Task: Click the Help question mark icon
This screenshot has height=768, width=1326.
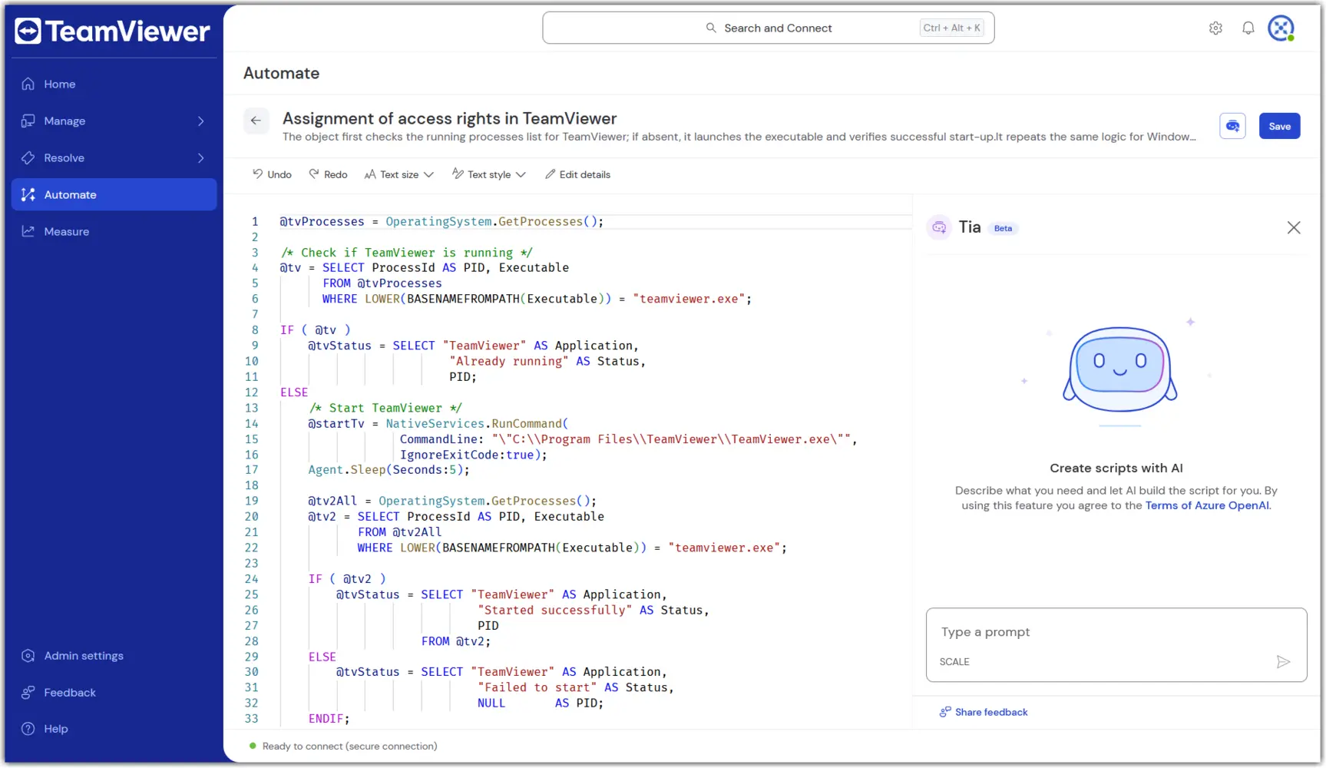Action: [x=28, y=728]
